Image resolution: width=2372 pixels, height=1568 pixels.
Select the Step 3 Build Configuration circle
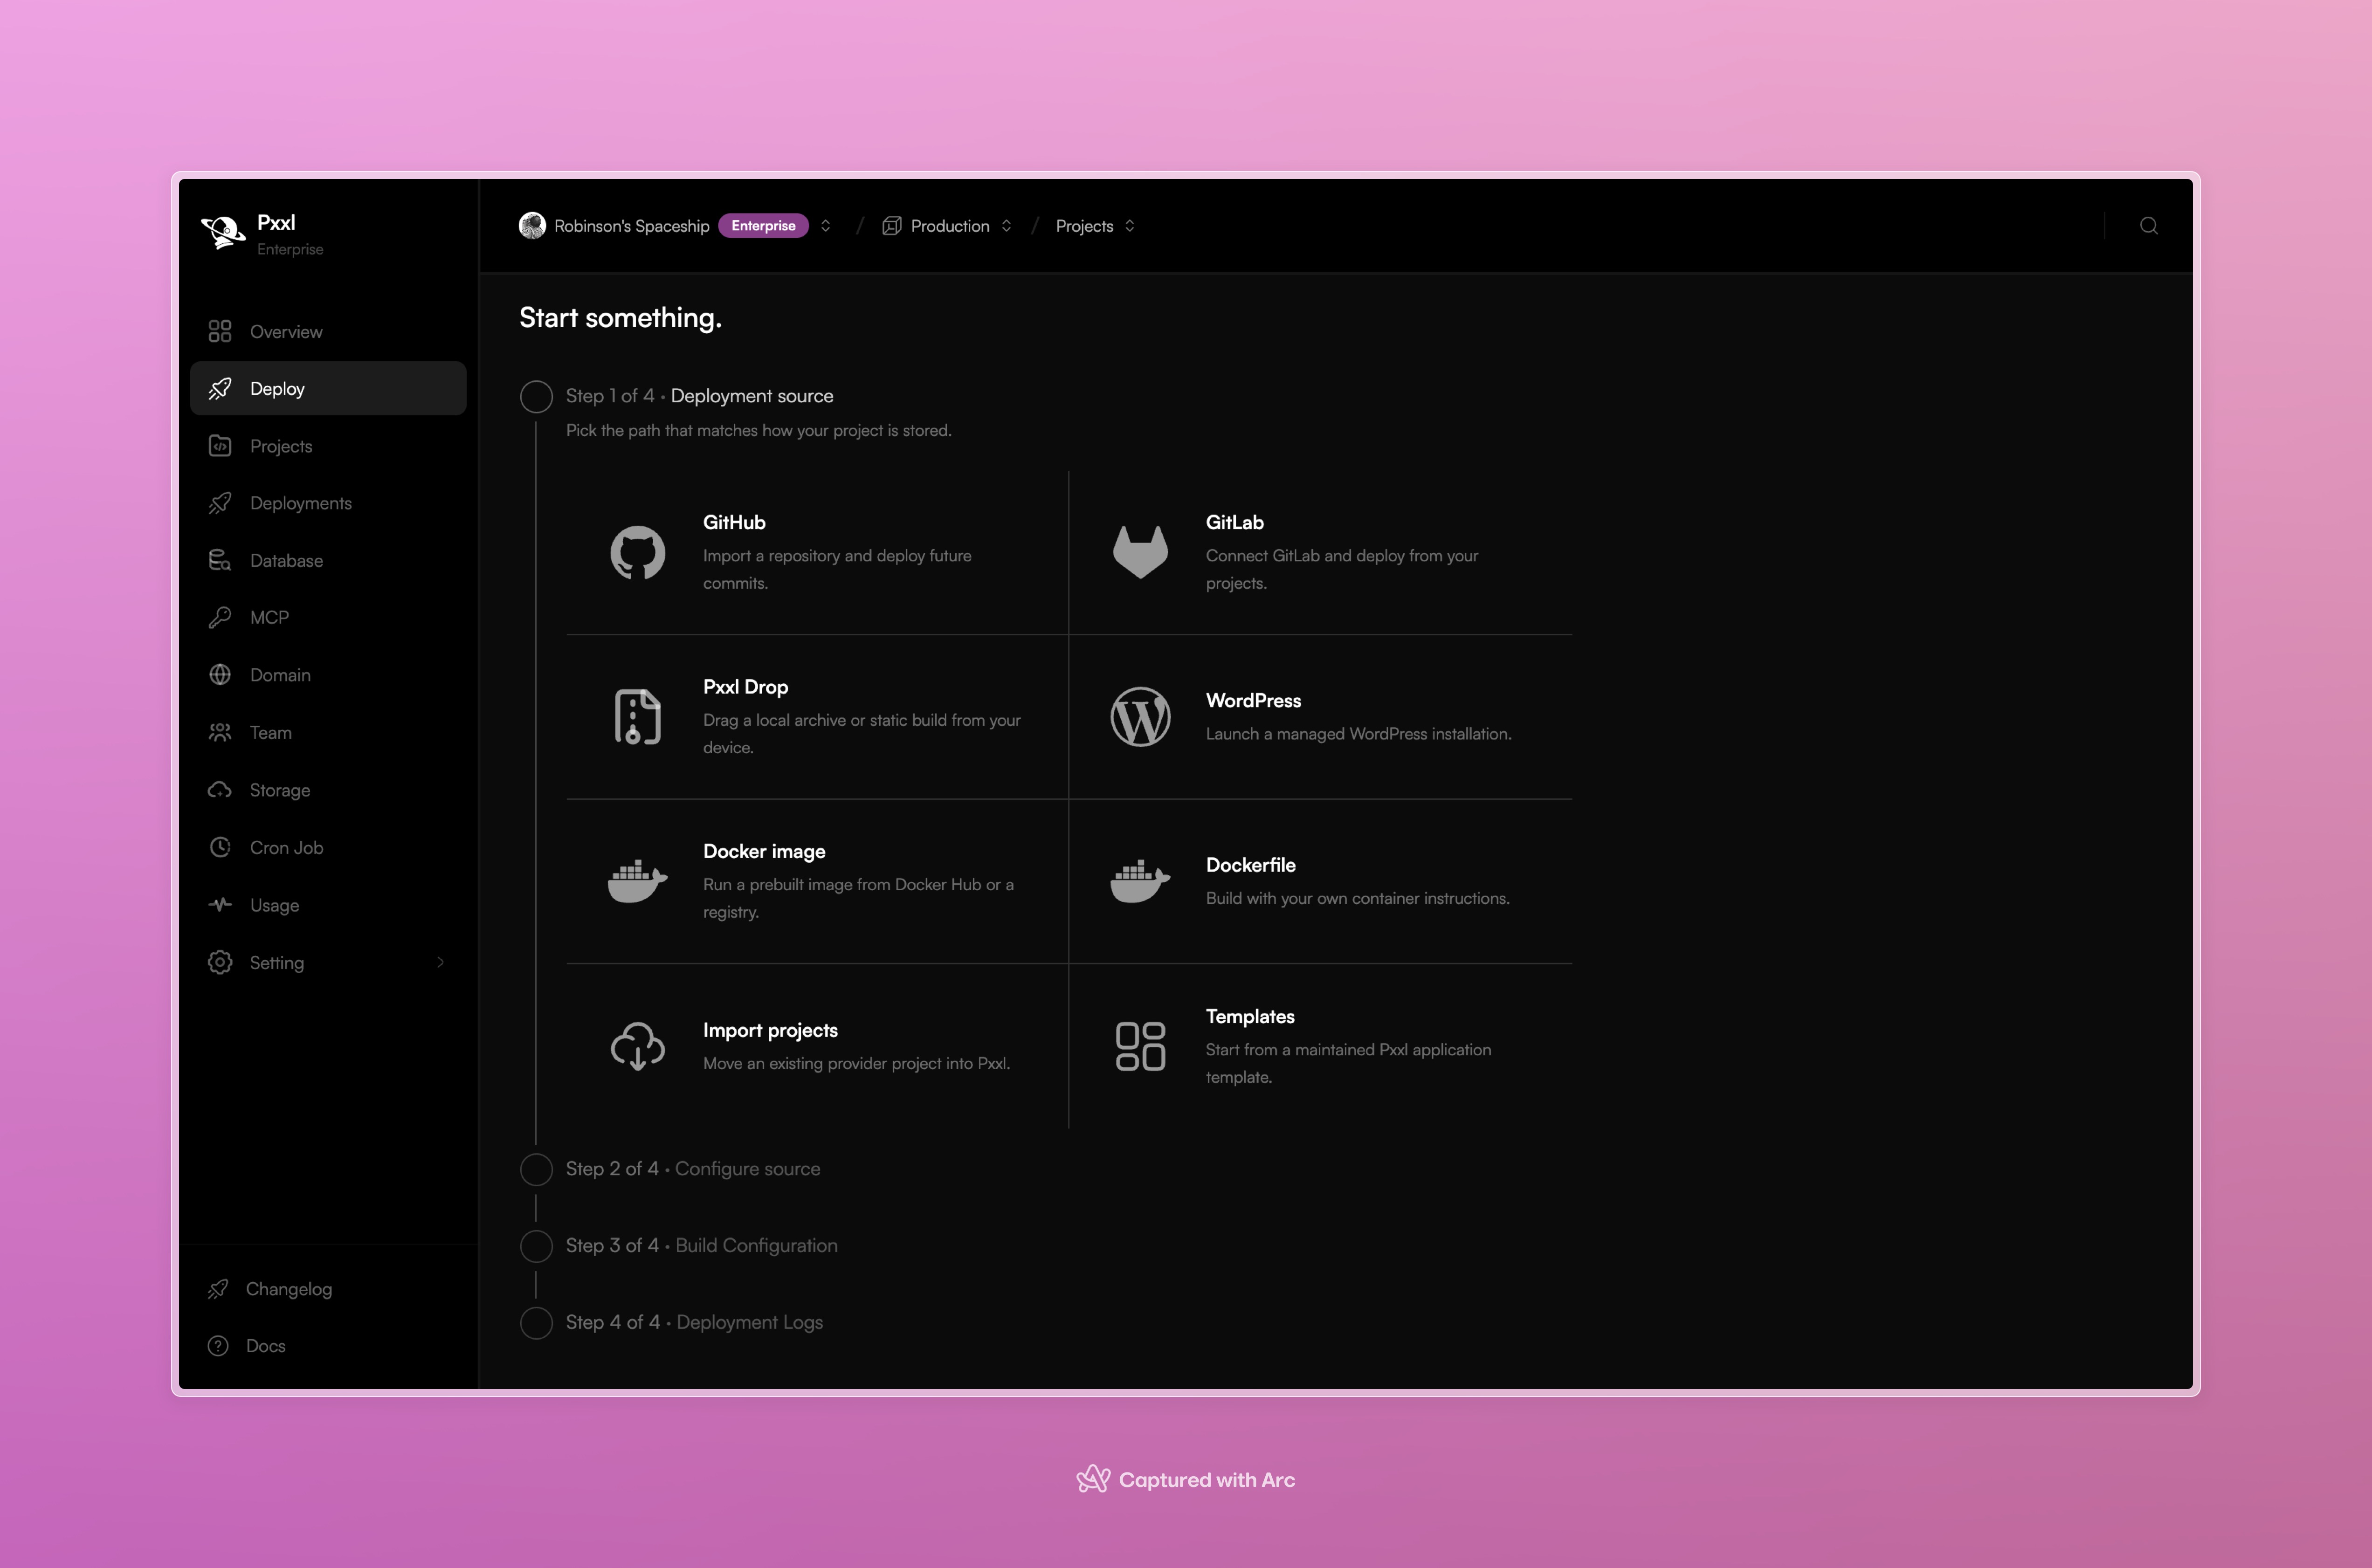click(536, 1246)
